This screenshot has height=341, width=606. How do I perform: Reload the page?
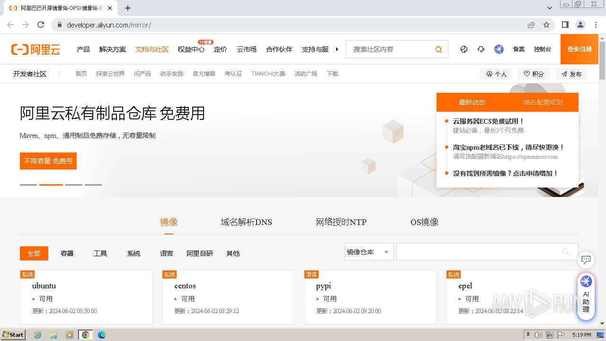pos(41,25)
